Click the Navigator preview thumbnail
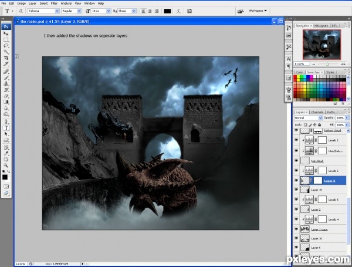This screenshot has height=267, width=352. [321, 45]
